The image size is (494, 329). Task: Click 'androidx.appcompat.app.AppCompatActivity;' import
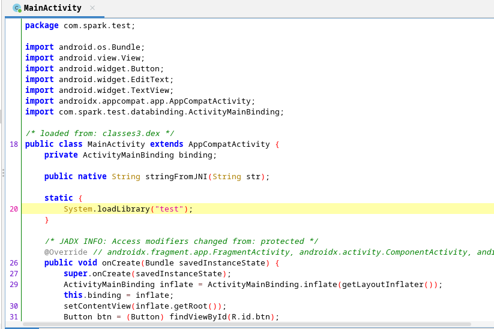[x=157, y=101]
